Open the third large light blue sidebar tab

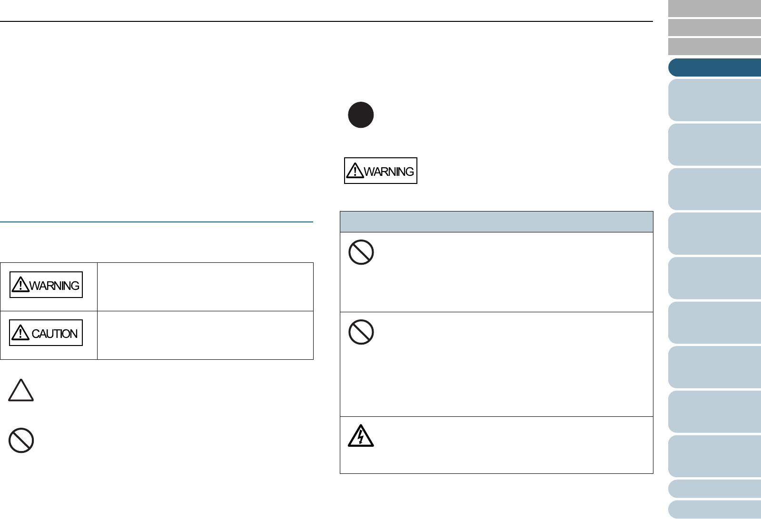tap(714, 189)
